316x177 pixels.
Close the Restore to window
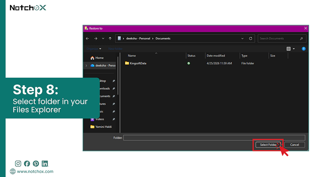[305, 28]
